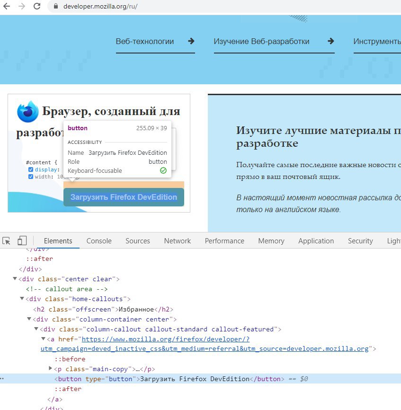The image size is (401, 410).
Task: Click the Браузер, созданный для heading
Action: click(x=111, y=111)
